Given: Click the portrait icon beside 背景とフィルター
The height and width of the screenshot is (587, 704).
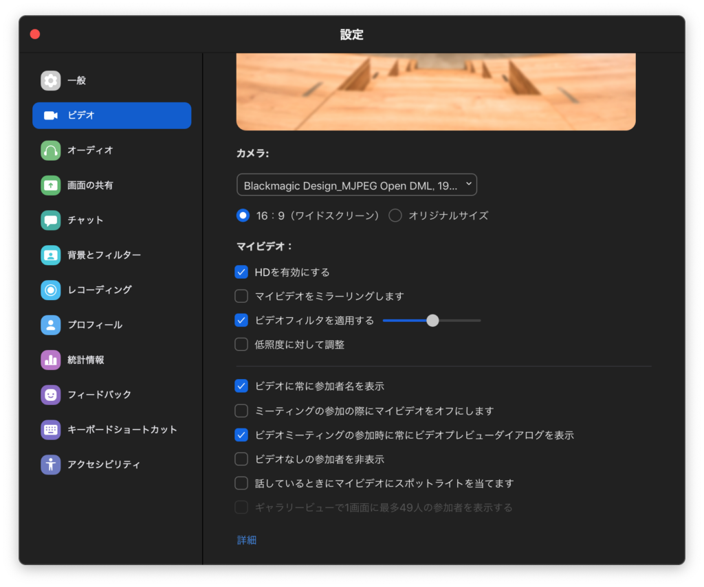Looking at the screenshot, I should click(x=51, y=255).
